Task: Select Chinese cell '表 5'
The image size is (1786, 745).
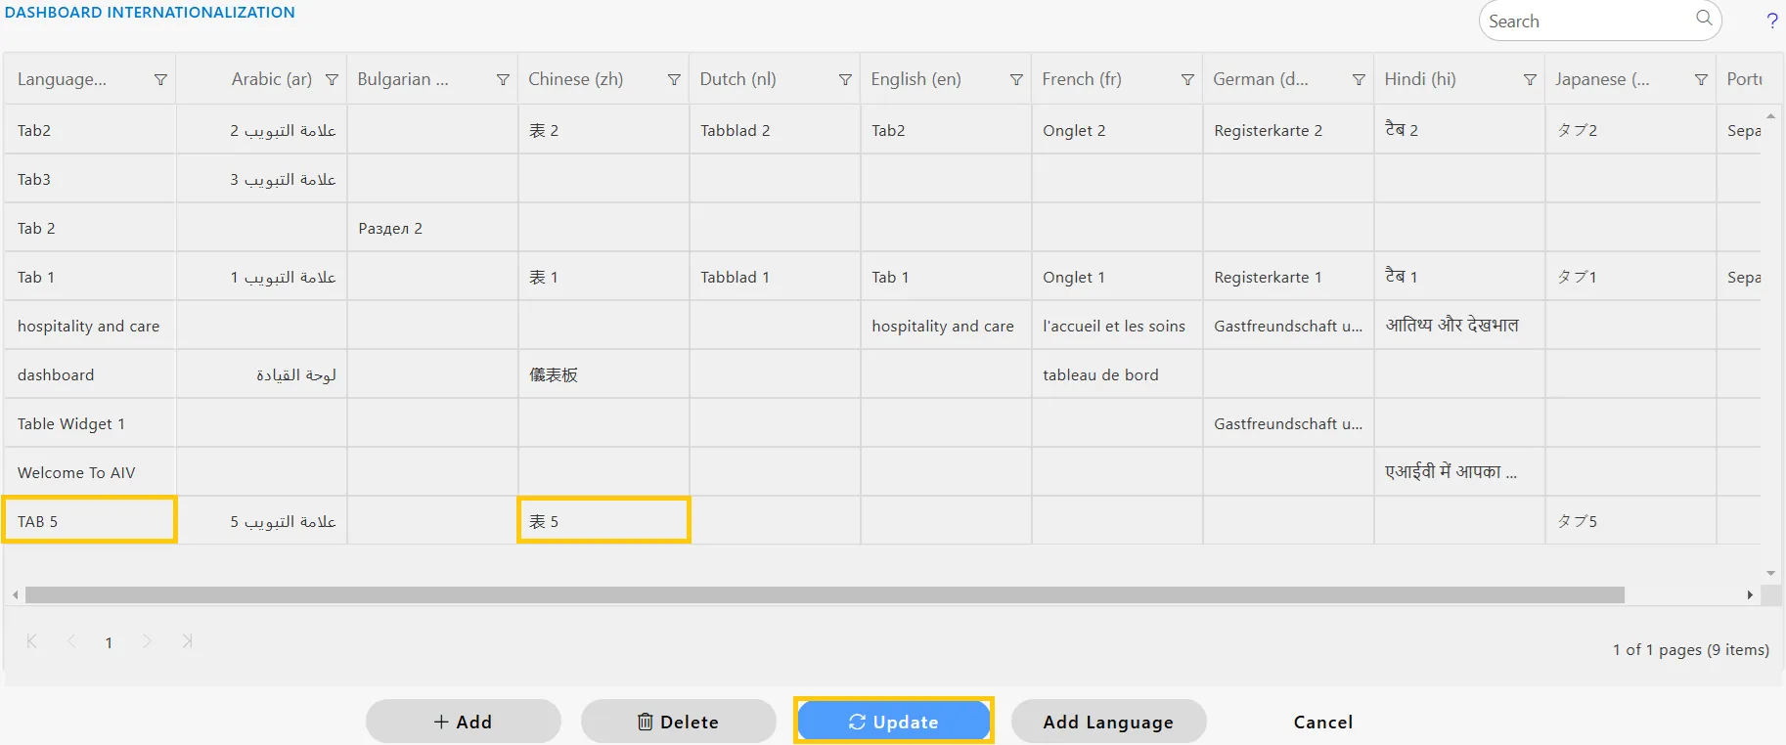Action: click(603, 520)
